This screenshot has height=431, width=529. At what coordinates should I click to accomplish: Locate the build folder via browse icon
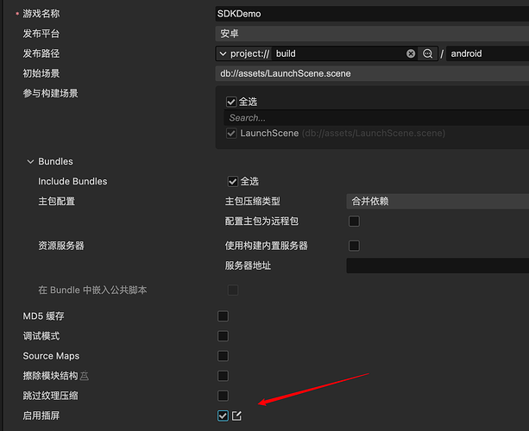pos(427,53)
